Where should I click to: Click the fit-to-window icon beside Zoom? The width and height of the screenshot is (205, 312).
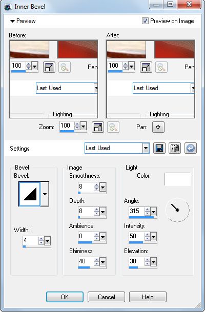click(x=98, y=127)
